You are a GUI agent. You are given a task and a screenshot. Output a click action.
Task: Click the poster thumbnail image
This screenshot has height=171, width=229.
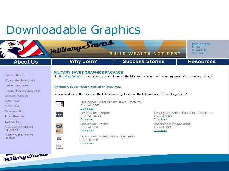tap(59, 128)
